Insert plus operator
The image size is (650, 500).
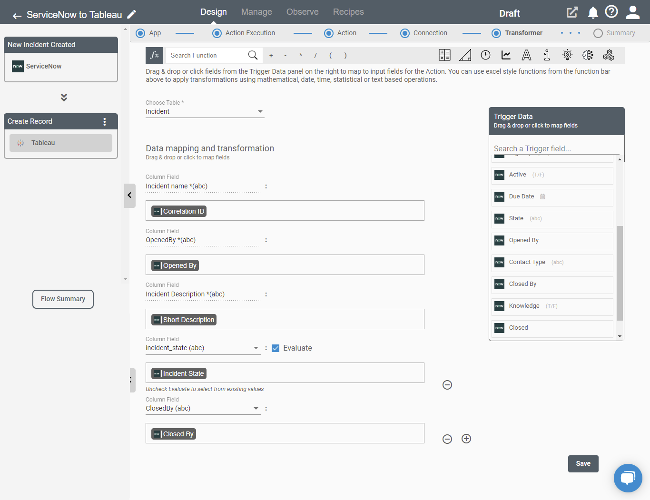pos(271,56)
